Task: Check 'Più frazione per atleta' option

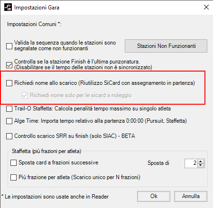Action: click(13, 177)
